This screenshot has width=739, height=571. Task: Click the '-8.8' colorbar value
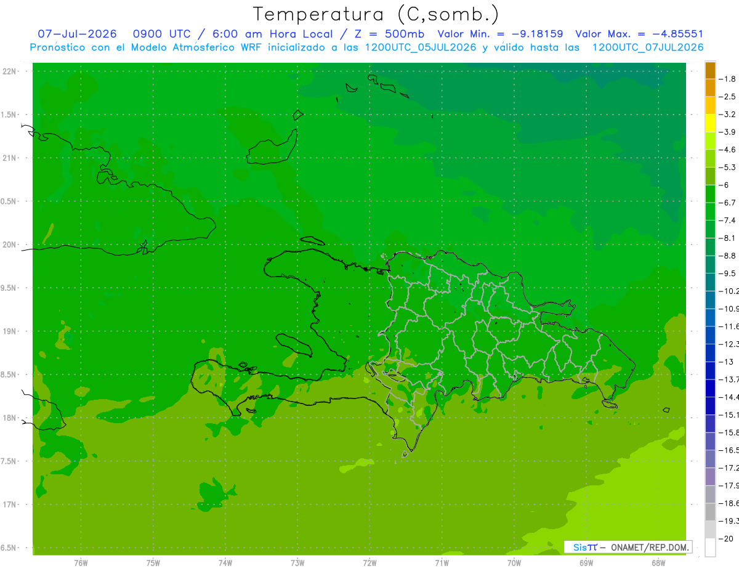(x=728, y=256)
